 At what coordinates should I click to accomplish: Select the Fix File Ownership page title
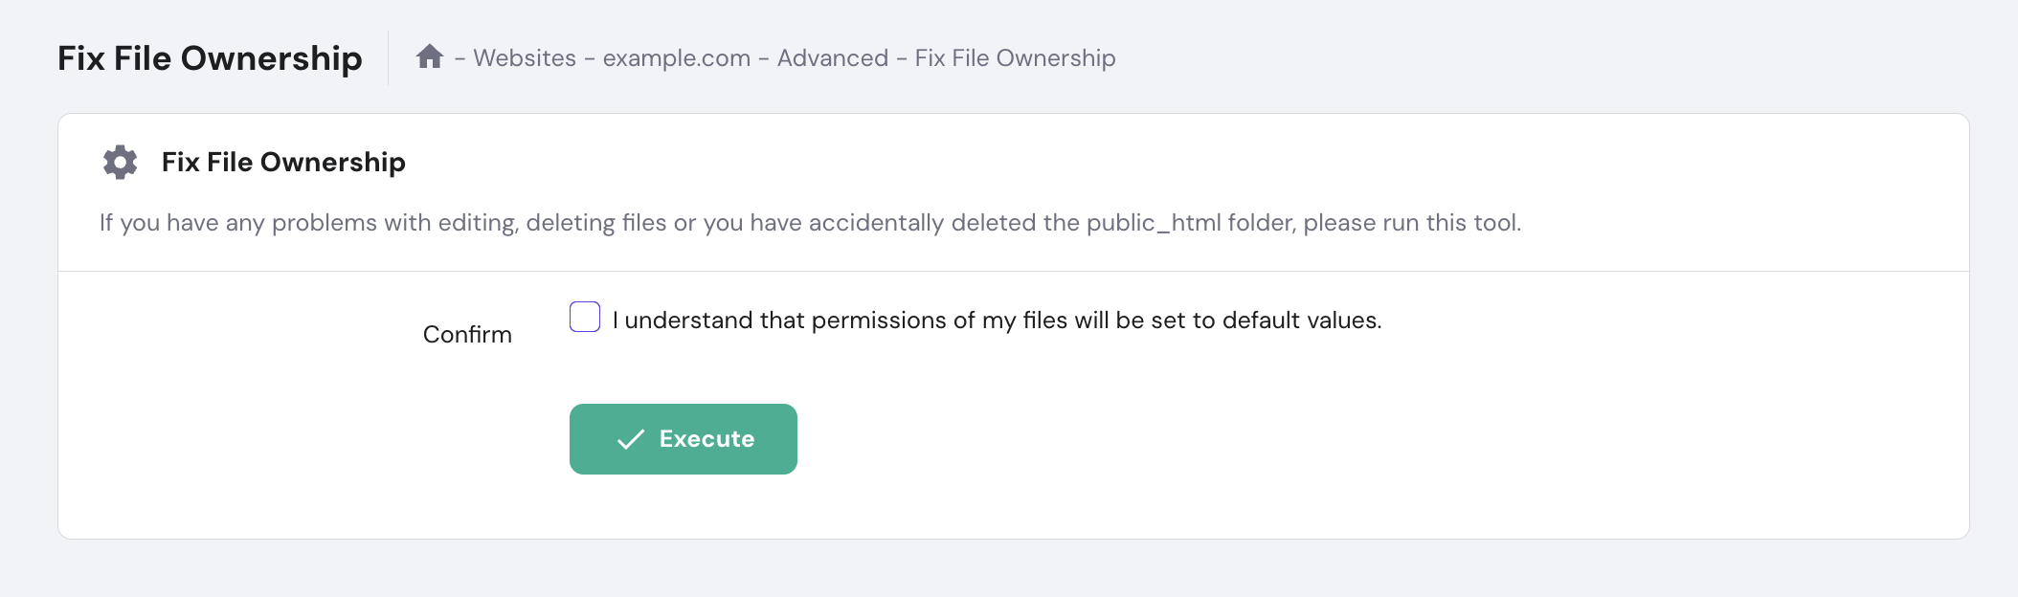pyautogui.click(x=211, y=57)
